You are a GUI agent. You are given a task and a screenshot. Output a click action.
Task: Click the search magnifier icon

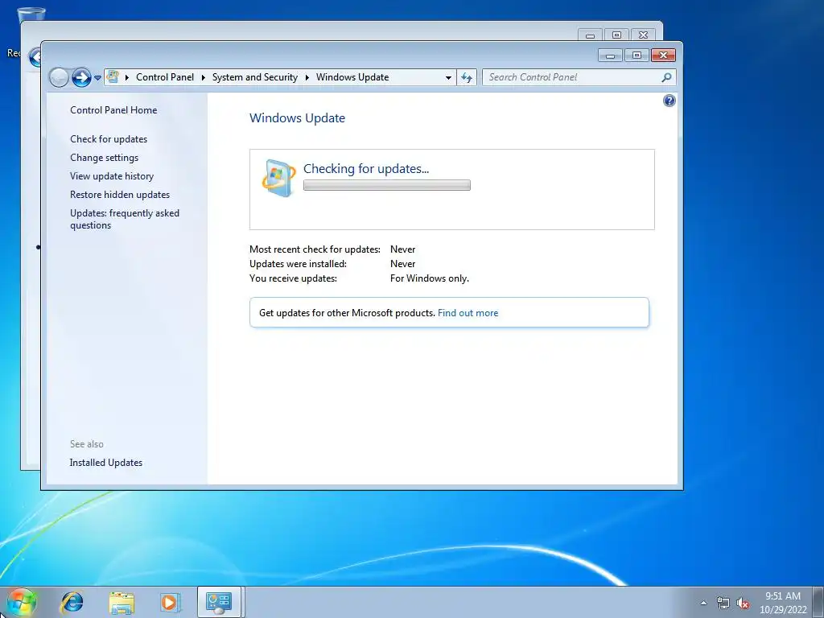pyautogui.click(x=666, y=77)
